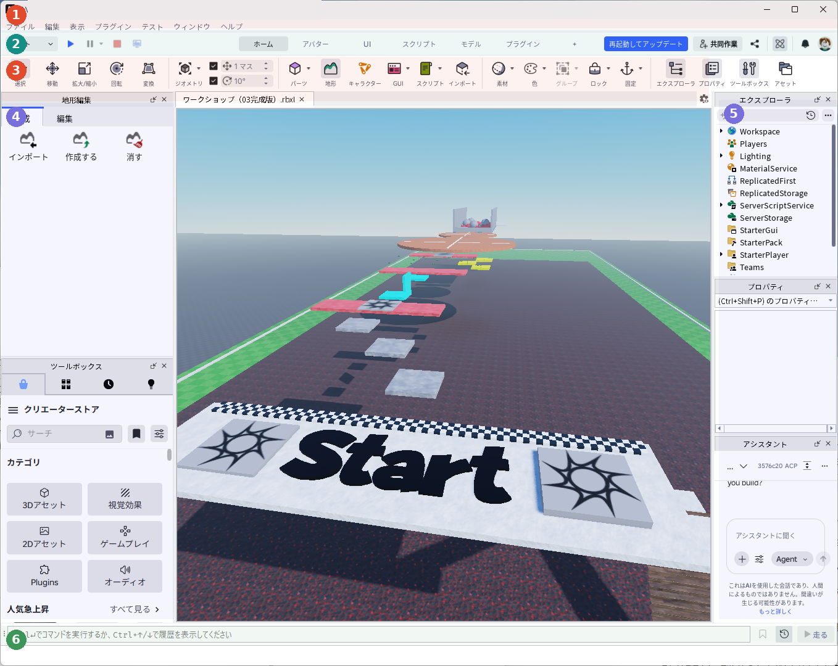Click the Stop playtest button
The height and width of the screenshot is (666, 838).
pos(117,44)
